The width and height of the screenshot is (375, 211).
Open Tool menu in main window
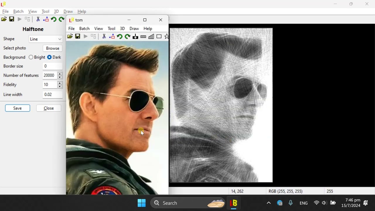(45, 11)
